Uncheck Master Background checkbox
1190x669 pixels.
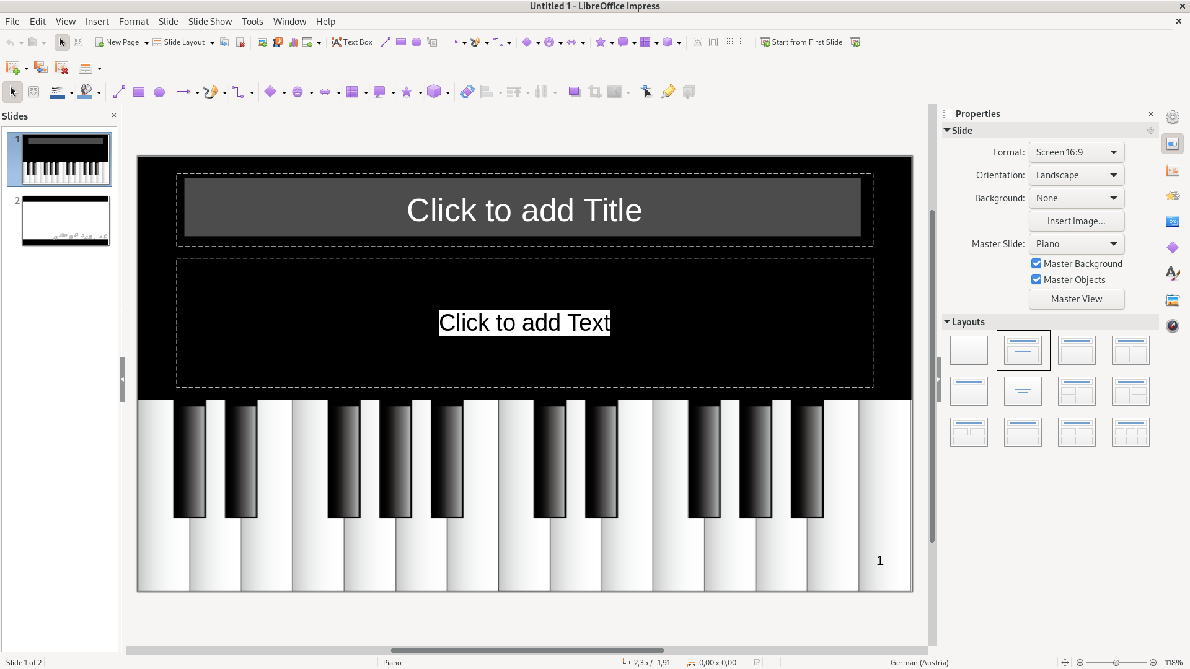(x=1036, y=264)
